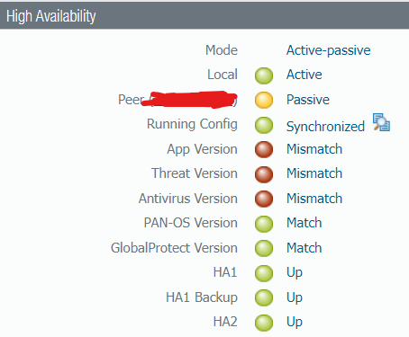Click the Active local state link
This screenshot has width=409, height=337.
point(304,75)
